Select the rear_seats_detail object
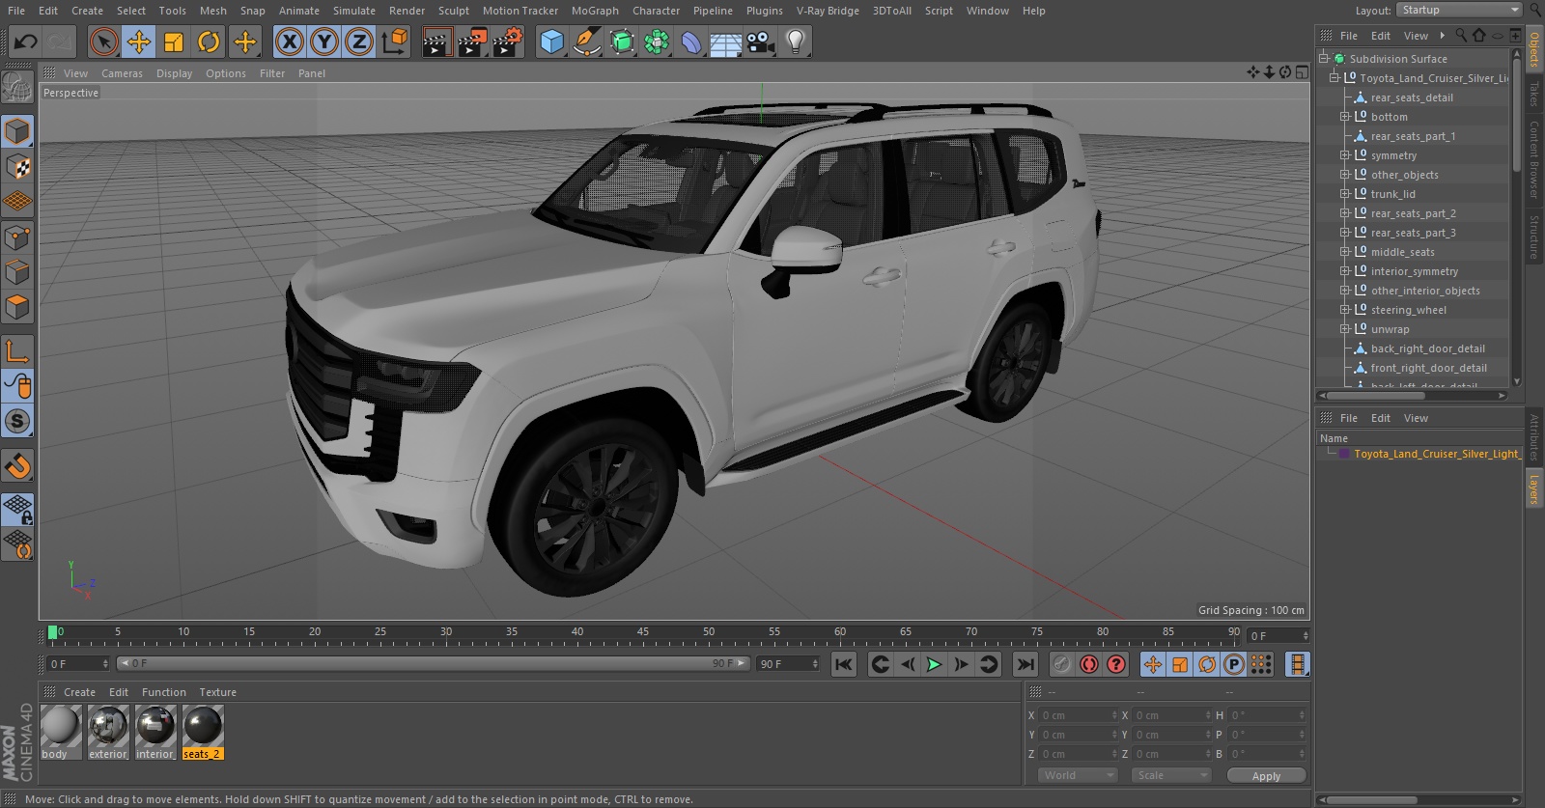The width and height of the screenshot is (1545, 808). tap(1412, 98)
